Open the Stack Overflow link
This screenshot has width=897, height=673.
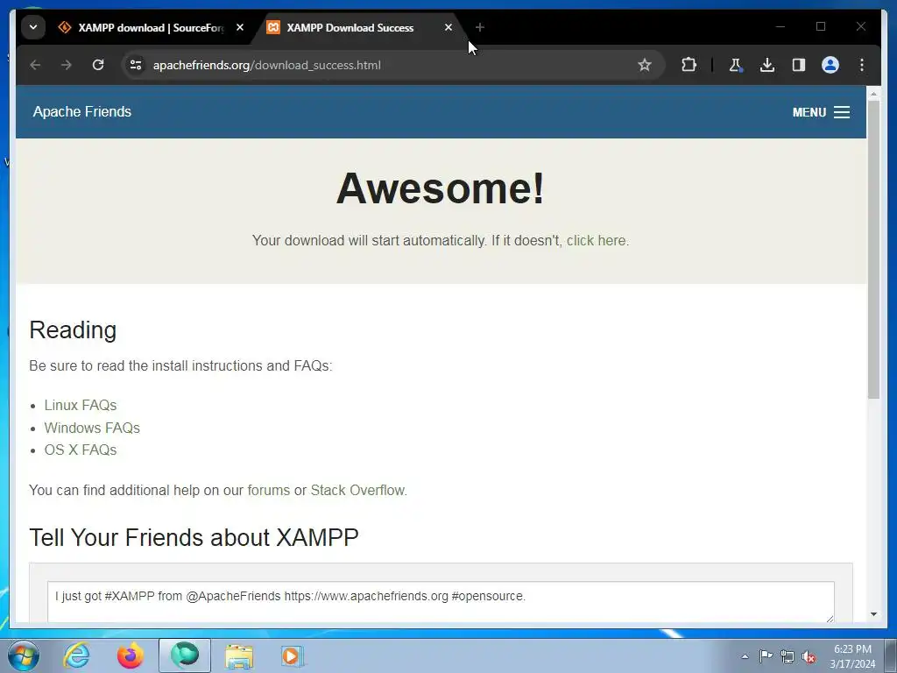(357, 491)
